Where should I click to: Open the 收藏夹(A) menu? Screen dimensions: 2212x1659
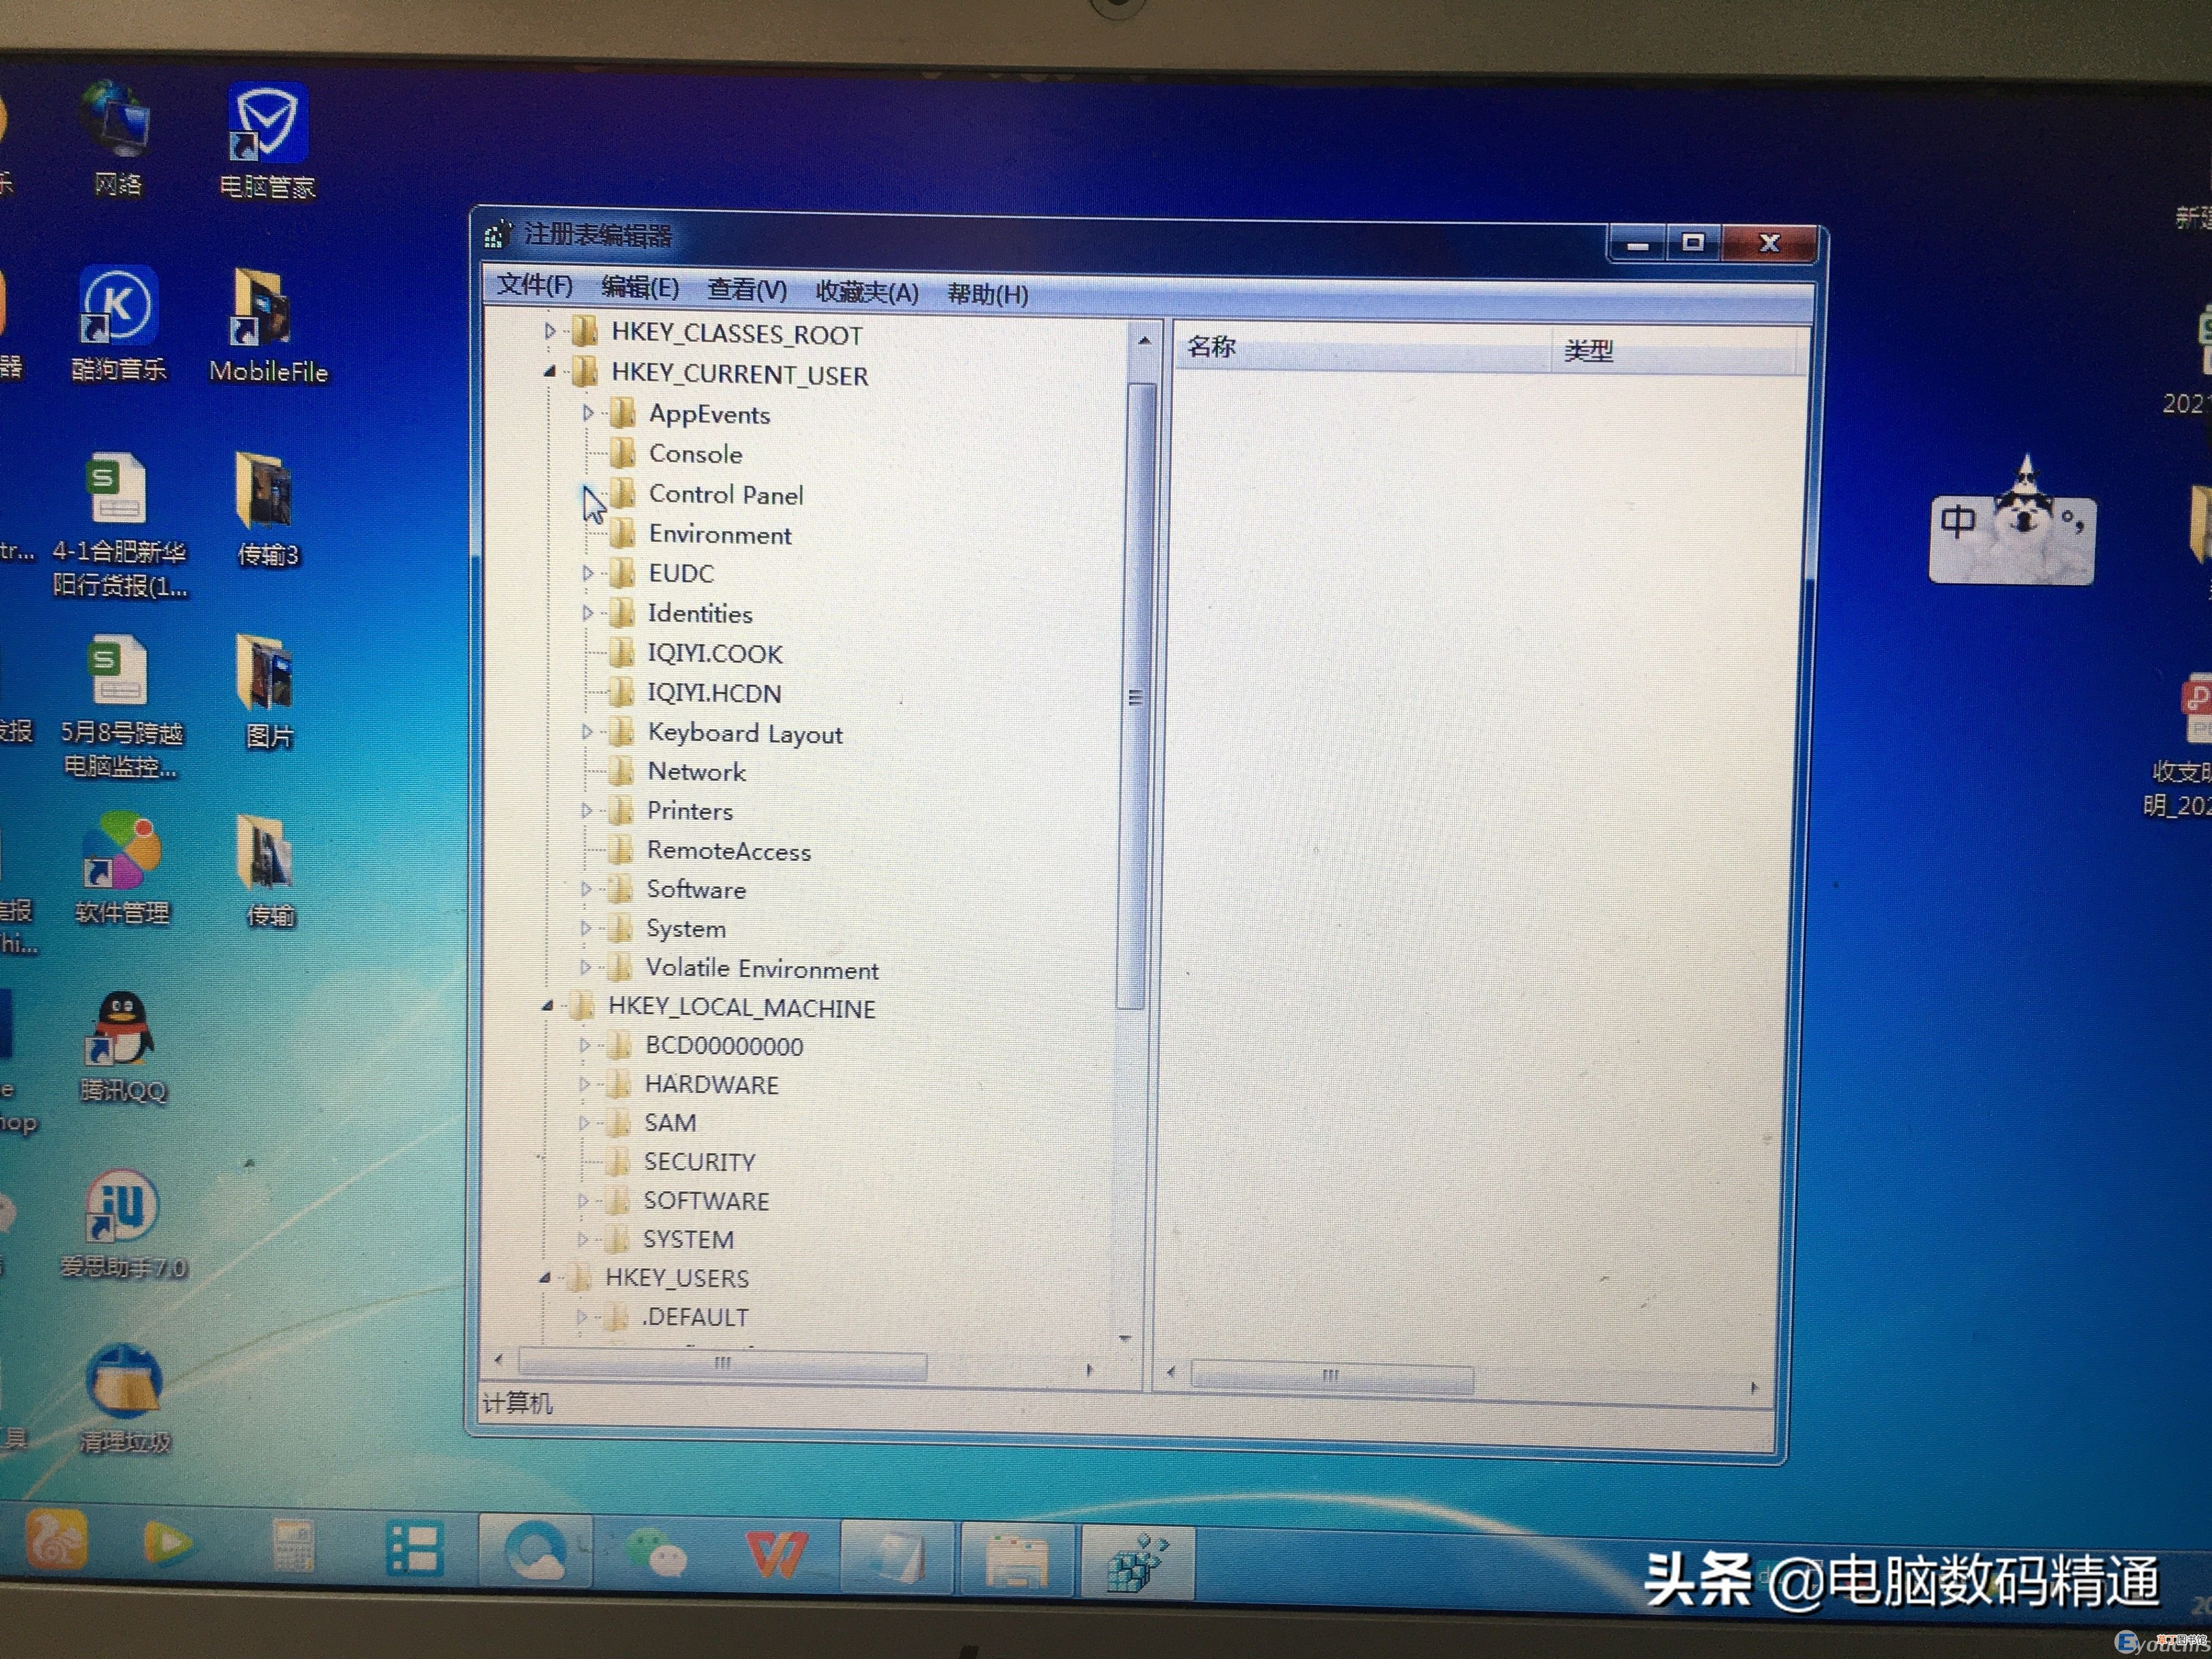pos(867,292)
